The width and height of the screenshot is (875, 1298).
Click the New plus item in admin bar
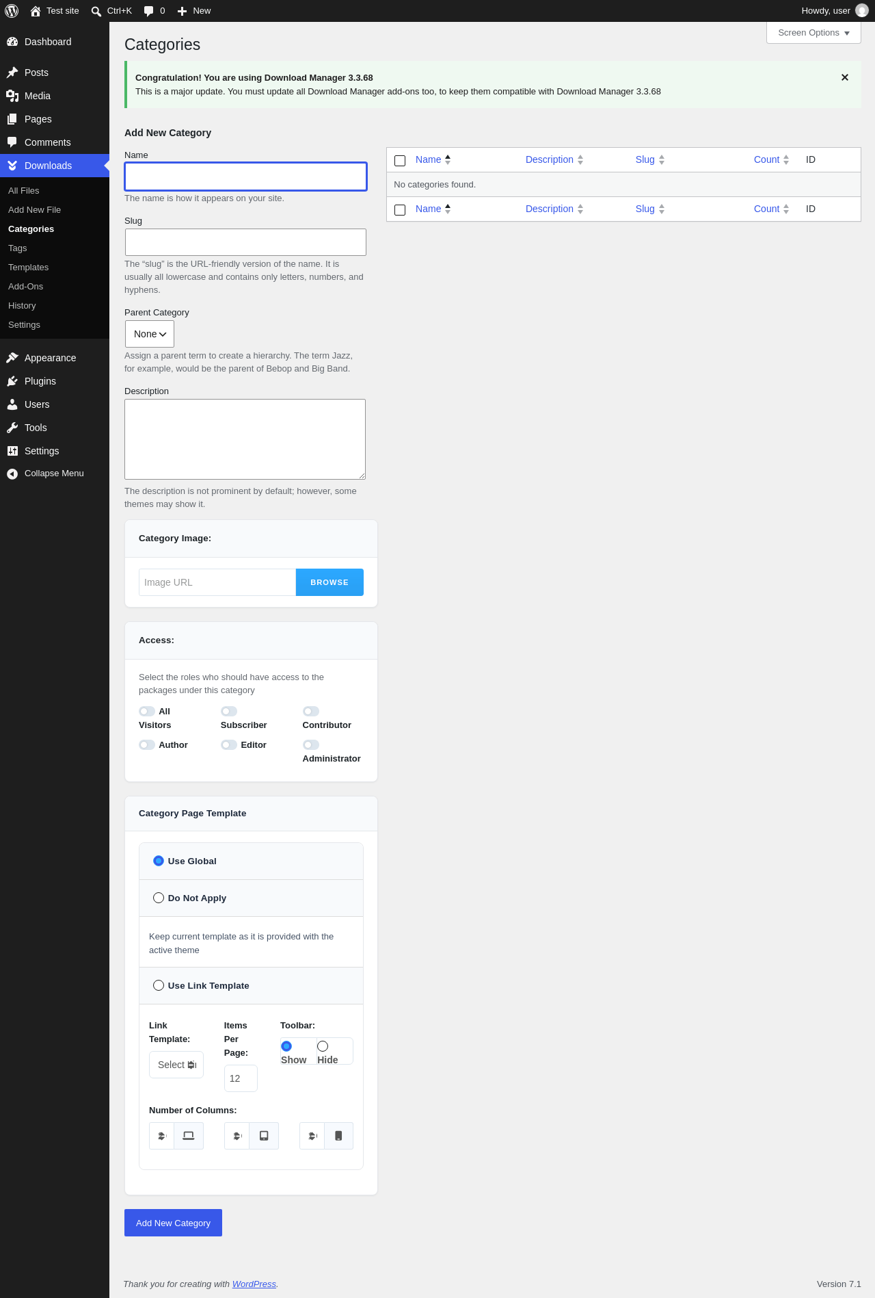click(194, 11)
